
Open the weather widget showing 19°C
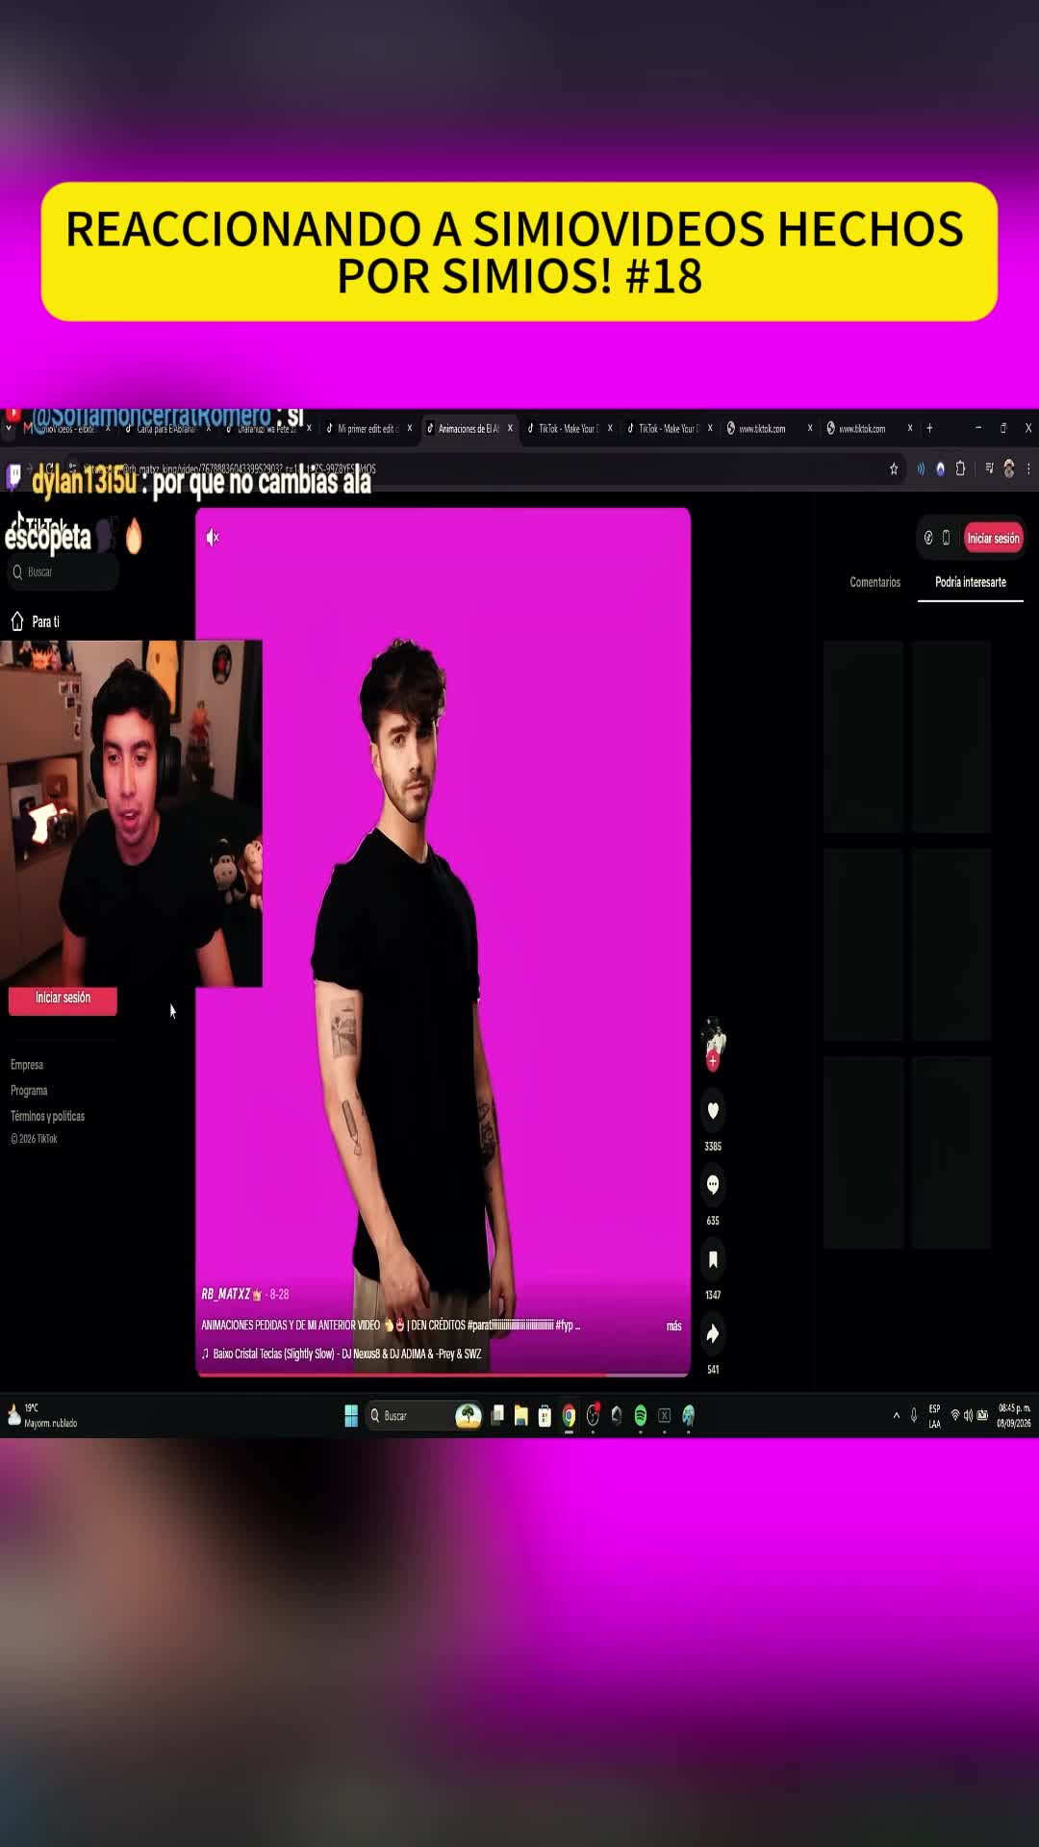click(x=42, y=1415)
